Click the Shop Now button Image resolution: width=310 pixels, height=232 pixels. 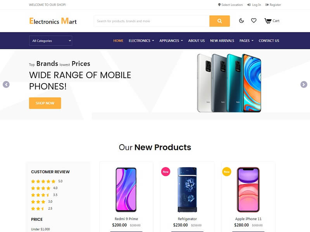pos(45,103)
